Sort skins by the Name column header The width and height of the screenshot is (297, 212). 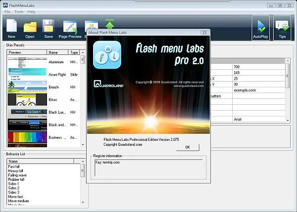point(57,52)
